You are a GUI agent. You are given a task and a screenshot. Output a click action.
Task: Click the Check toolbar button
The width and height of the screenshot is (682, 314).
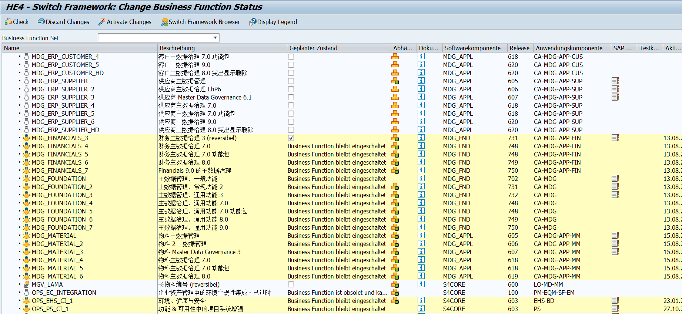tap(17, 22)
